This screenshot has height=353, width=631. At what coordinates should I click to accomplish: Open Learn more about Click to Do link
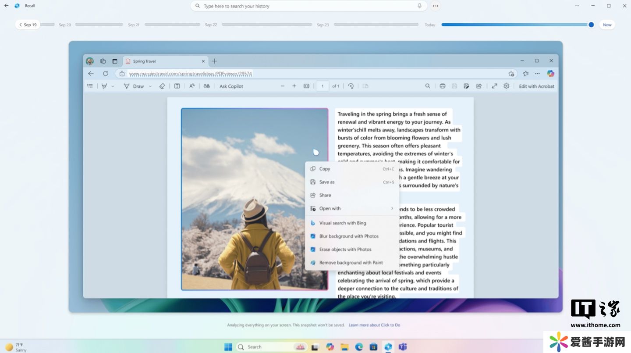coord(374,325)
